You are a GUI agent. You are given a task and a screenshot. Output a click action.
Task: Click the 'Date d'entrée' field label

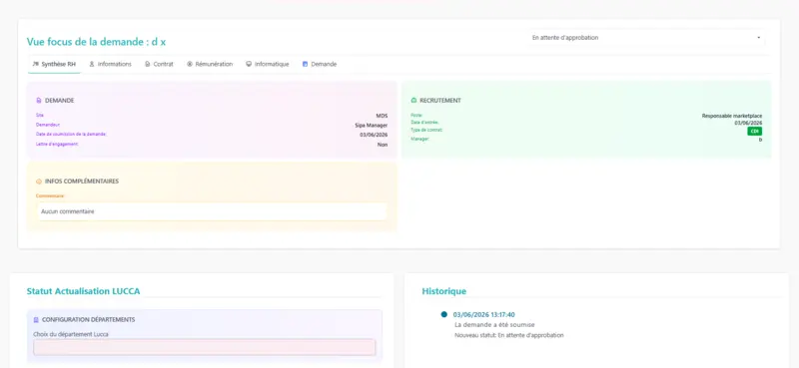pos(424,123)
